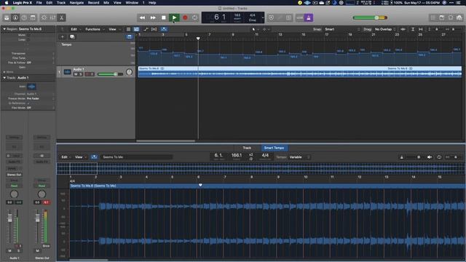Open the List Editors button
Viewport: 466px width, 262px height.
tap(433, 17)
